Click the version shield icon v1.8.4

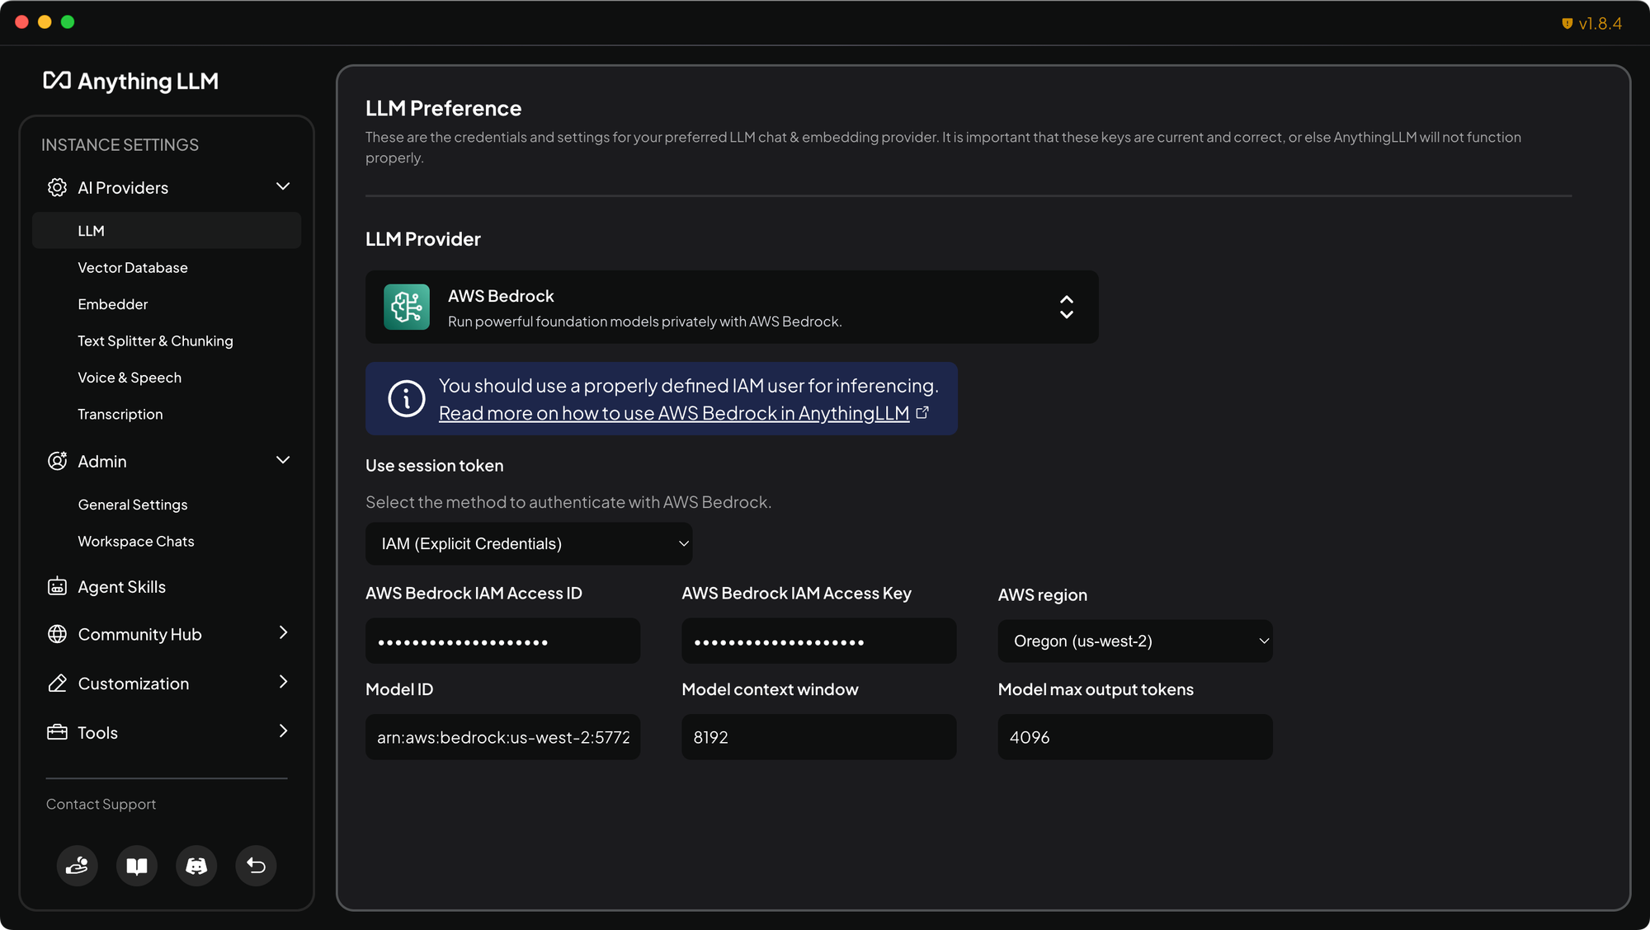[x=1567, y=24]
